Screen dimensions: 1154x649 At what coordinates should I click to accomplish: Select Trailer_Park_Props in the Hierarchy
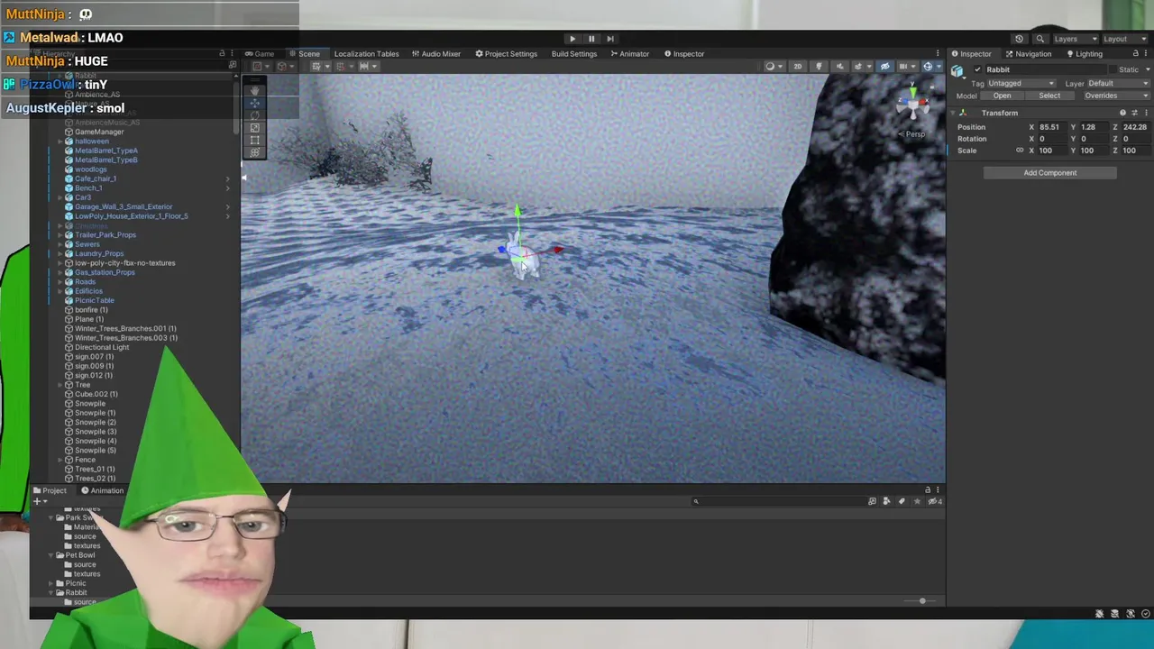(105, 235)
